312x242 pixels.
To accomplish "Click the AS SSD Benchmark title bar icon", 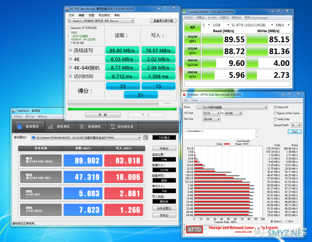I will tap(67, 9).
